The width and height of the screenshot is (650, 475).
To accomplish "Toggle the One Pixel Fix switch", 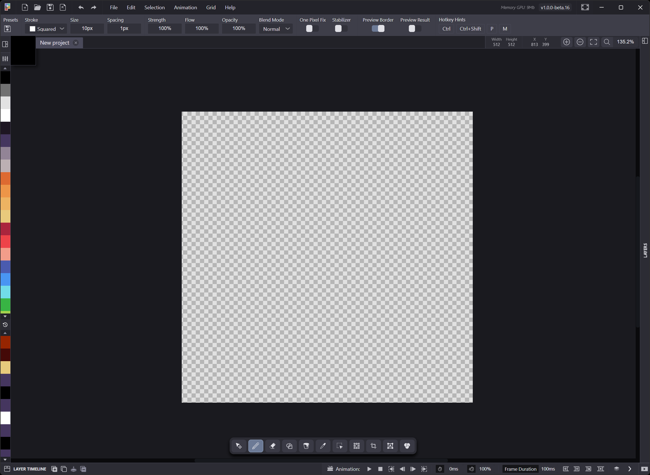I will point(312,29).
